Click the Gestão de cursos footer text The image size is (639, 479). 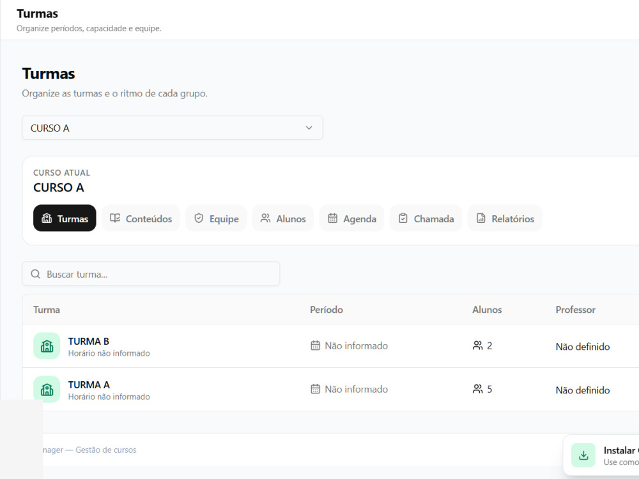106,450
